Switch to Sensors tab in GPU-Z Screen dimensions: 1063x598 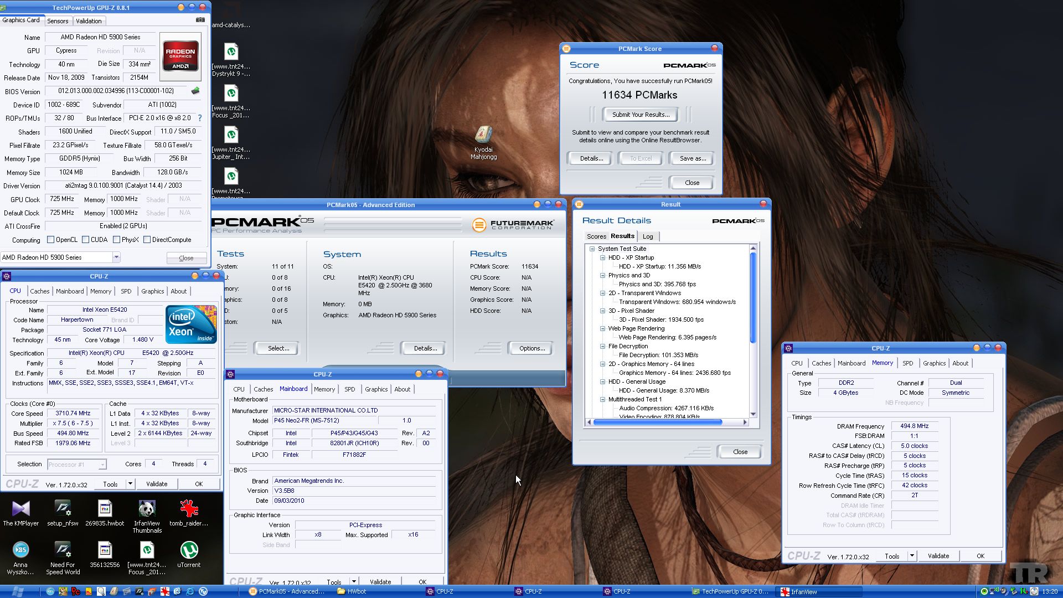point(58,21)
